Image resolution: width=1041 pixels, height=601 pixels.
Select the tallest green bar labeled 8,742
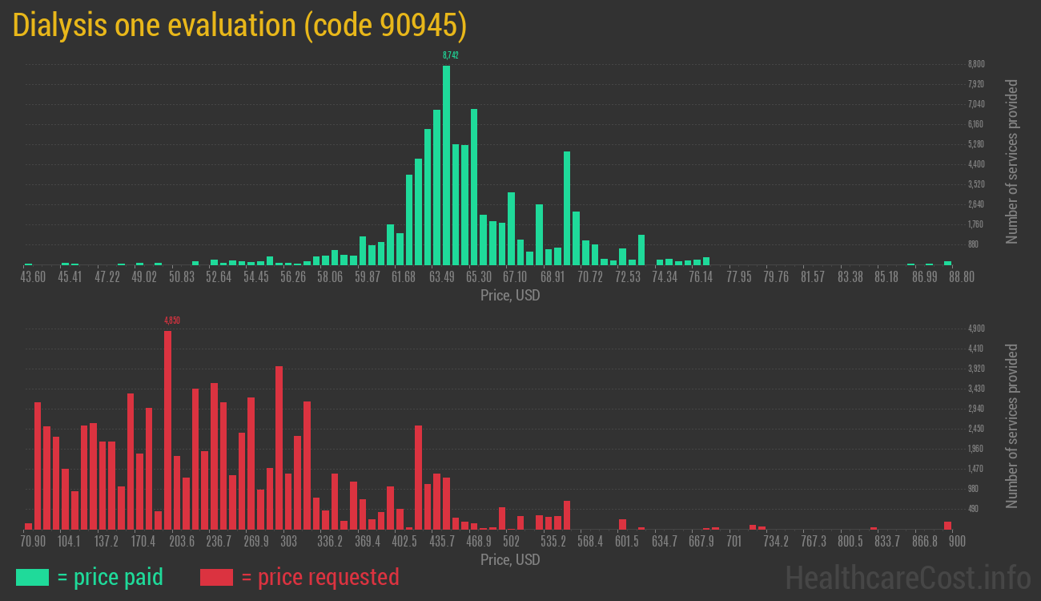(x=446, y=164)
